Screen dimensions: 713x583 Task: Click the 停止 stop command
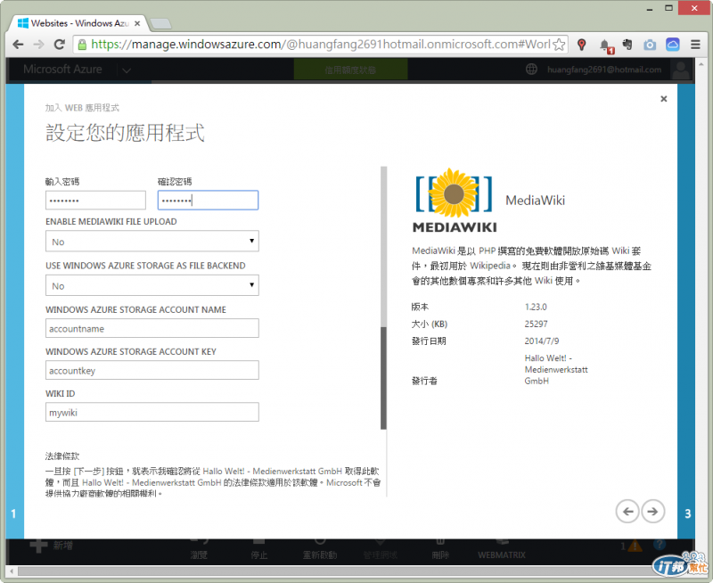(x=258, y=549)
